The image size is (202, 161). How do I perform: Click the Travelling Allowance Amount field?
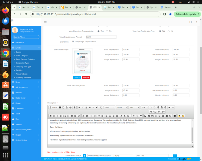pyautogui.click(x=96, y=37)
